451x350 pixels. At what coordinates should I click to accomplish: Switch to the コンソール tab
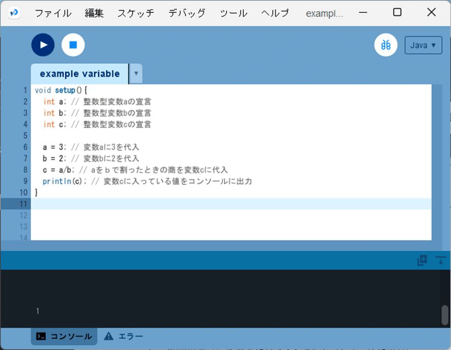pos(64,336)
